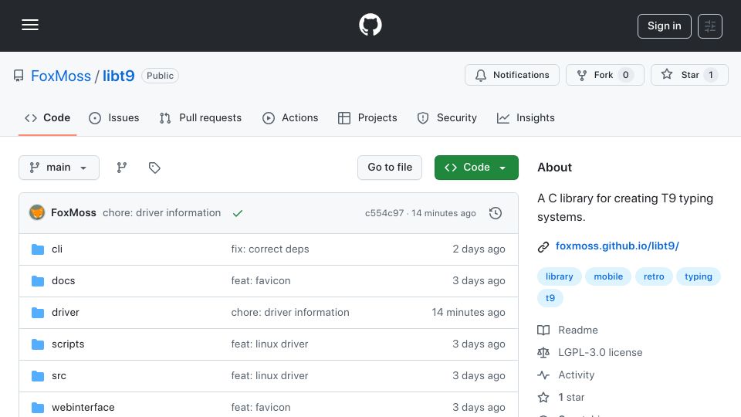741x417 pixels.
Task: Open the cli folder
Action: 57,249
